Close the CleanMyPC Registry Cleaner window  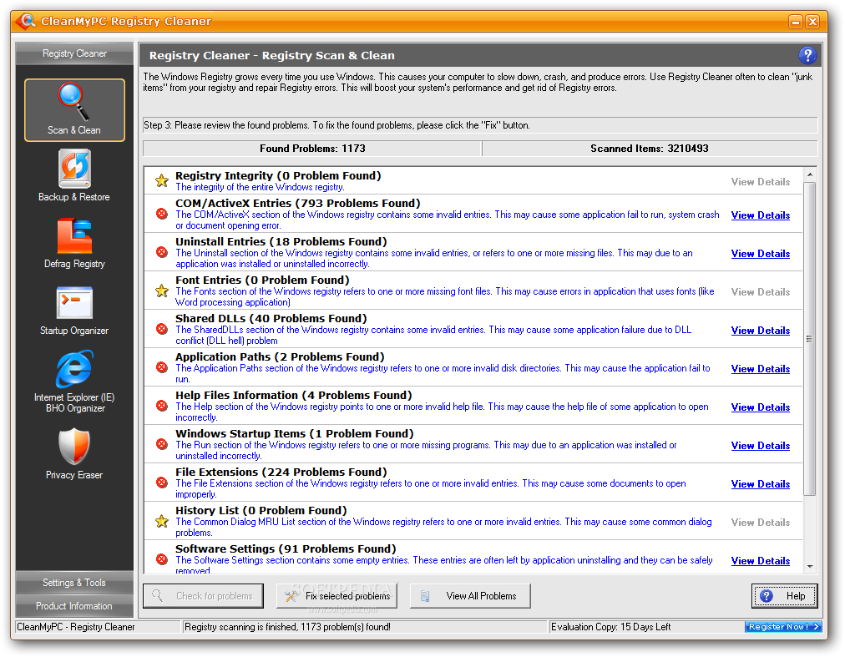(x=812, y=22)
